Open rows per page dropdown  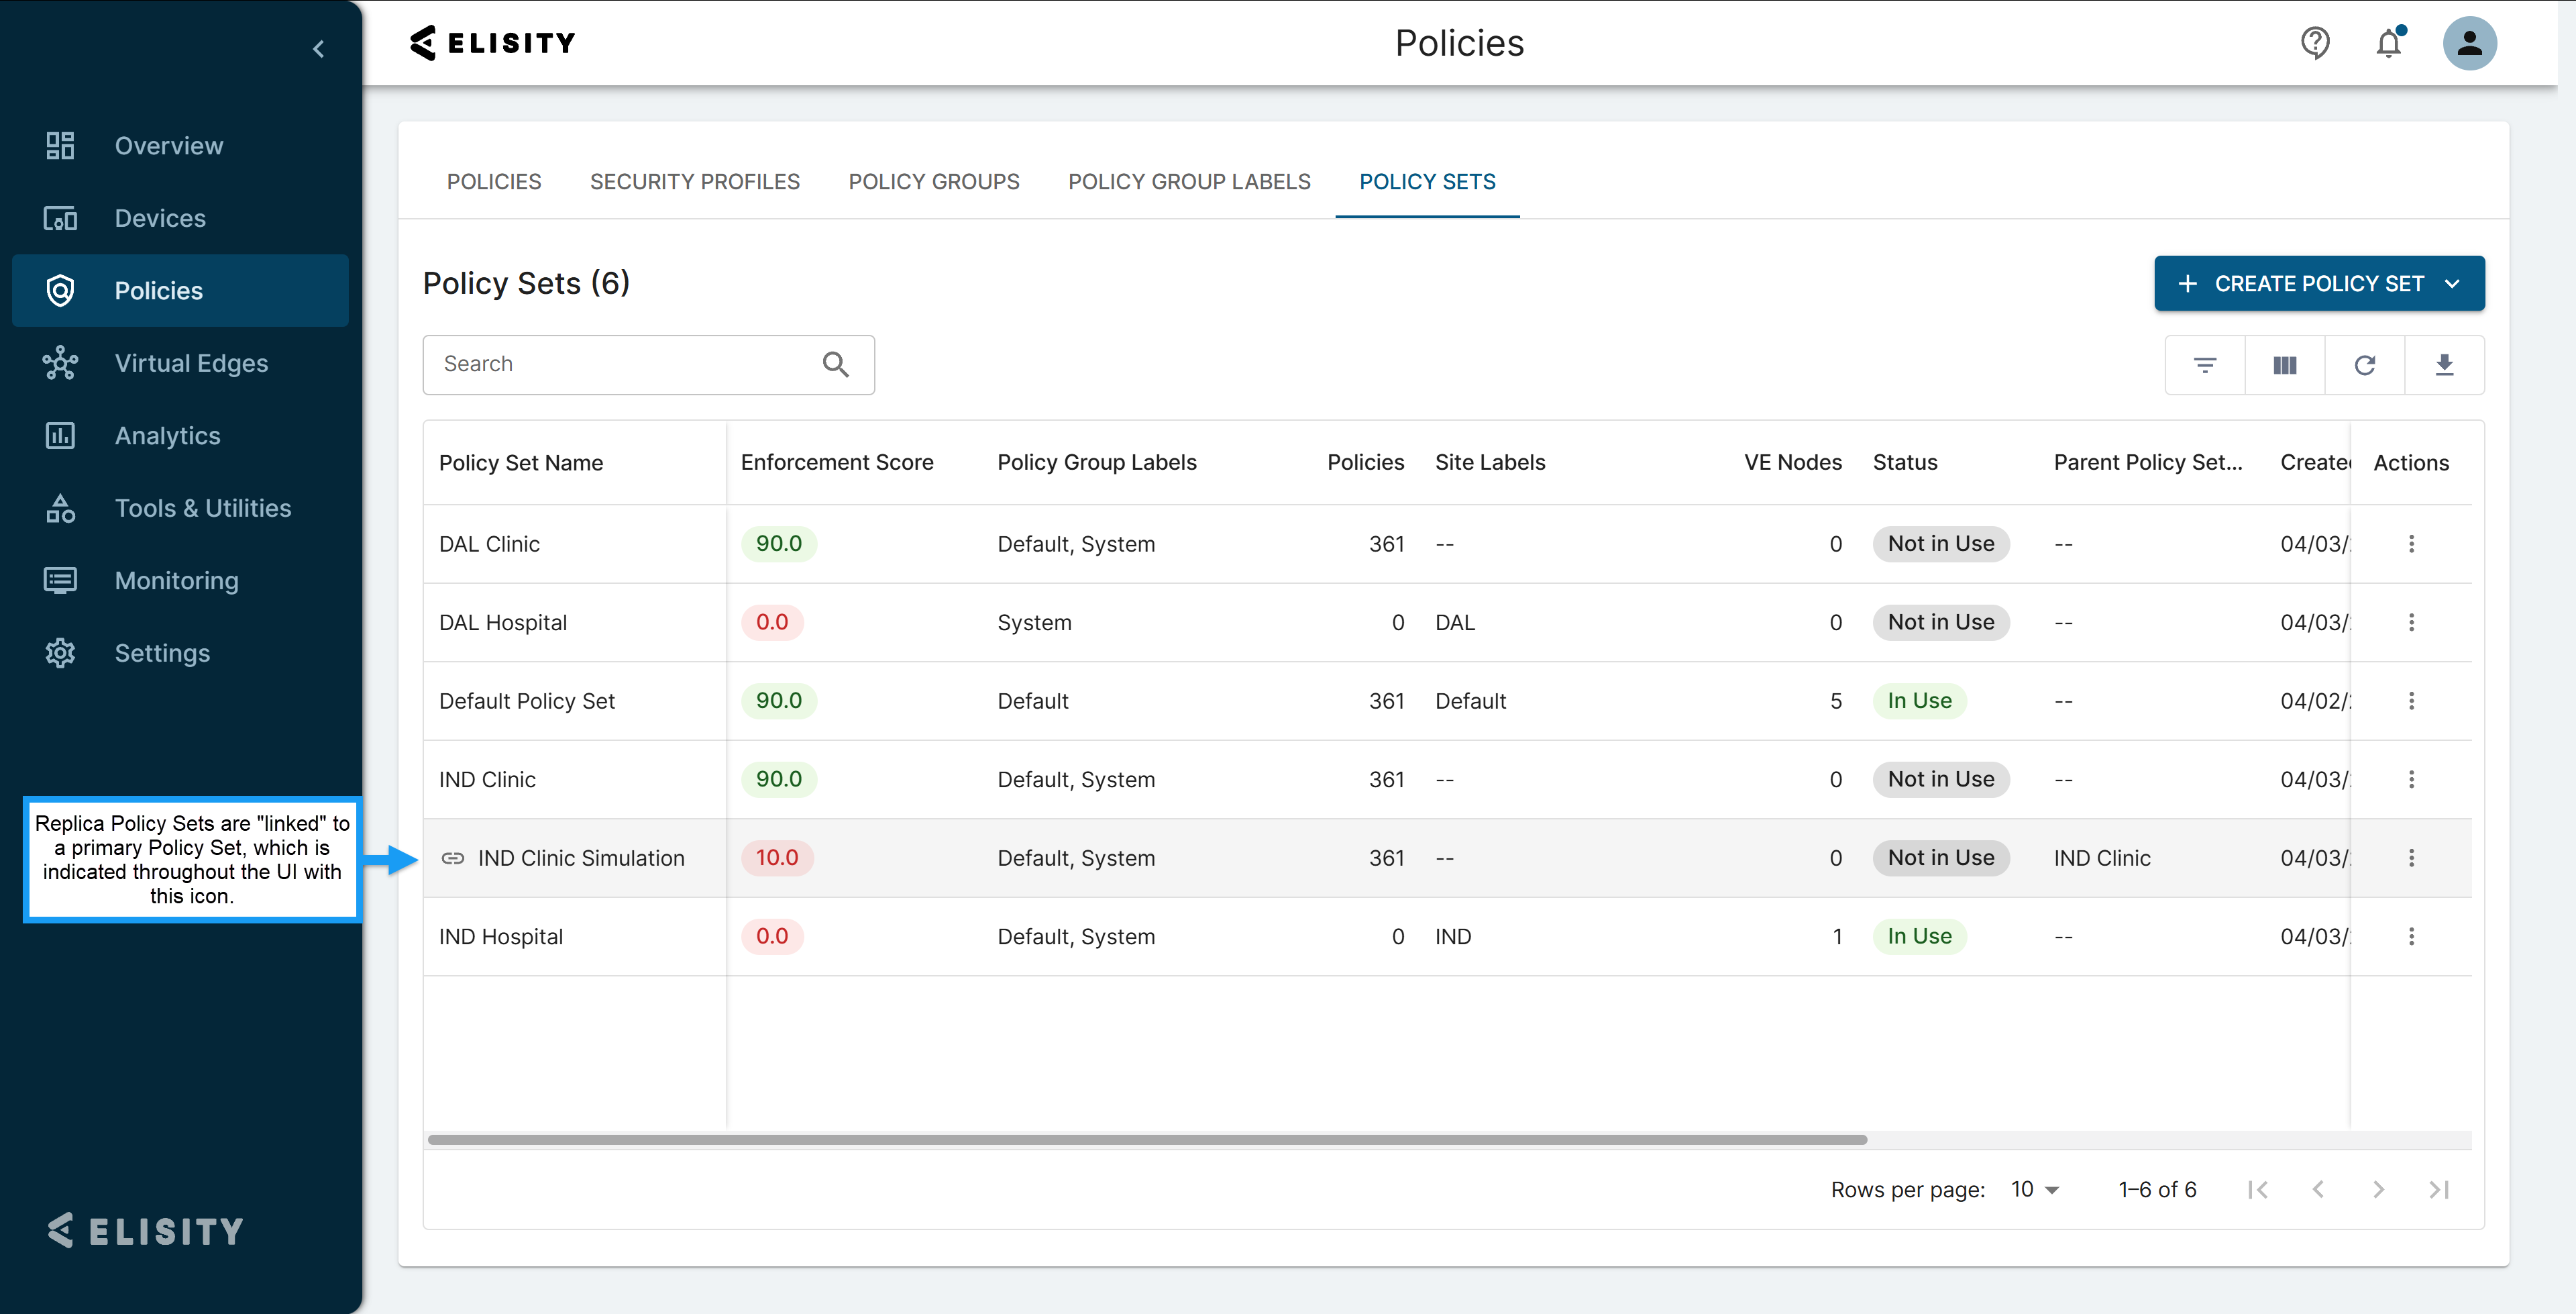pyautogui.click(x=2035, y=1190)
